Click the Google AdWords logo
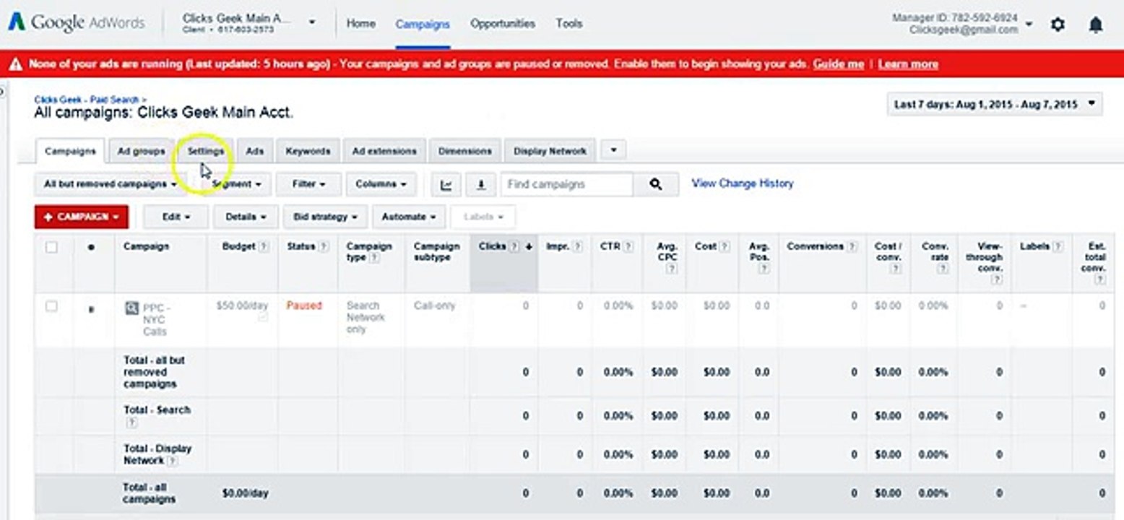This screenshot has height=520, width=1124. click(76, 22)
